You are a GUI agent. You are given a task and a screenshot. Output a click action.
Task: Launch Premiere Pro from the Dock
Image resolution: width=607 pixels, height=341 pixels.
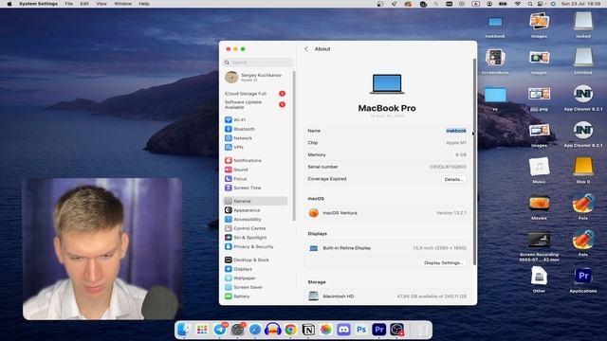coord(379,330)
